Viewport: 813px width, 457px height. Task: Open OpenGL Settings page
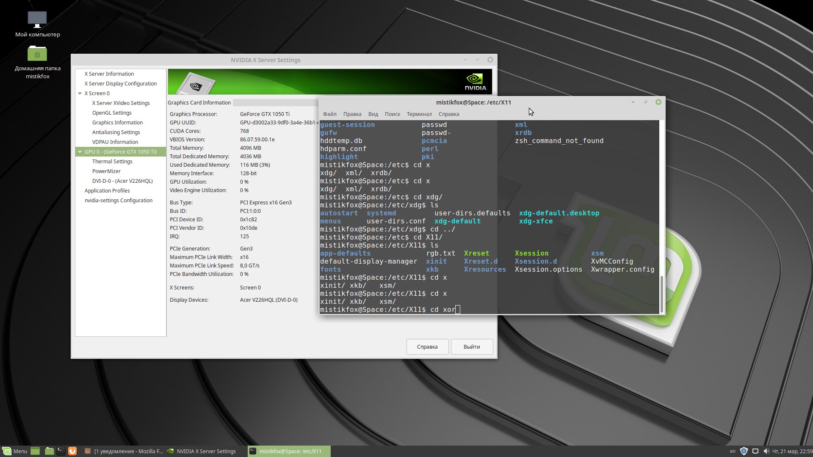pos(112,113)
